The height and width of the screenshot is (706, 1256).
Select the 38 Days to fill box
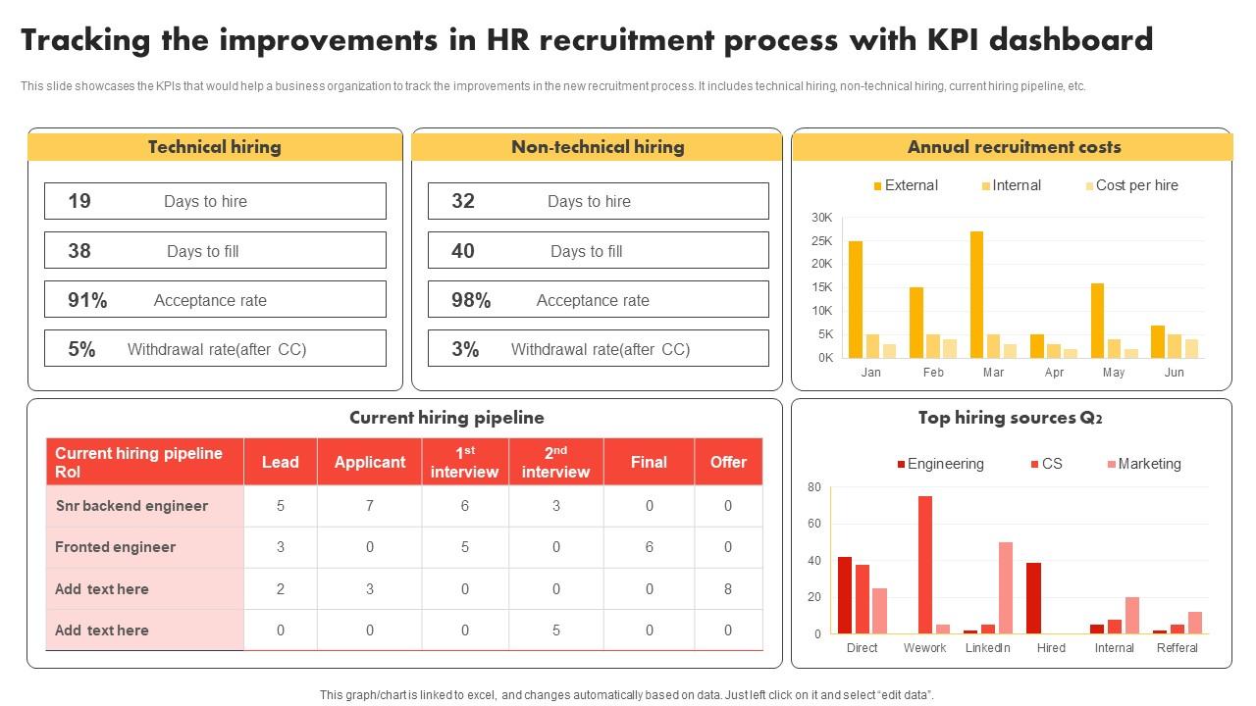[x=215, y=250]
